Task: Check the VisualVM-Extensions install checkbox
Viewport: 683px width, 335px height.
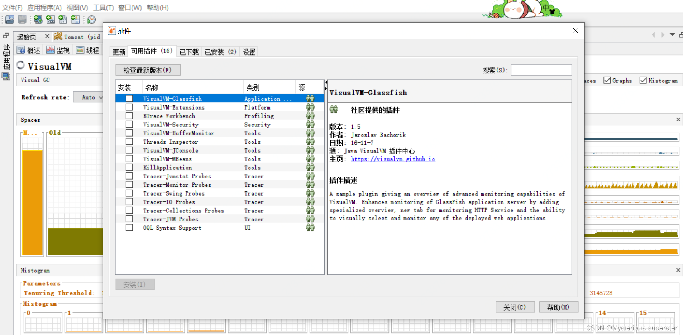Action: pos(129,107)
